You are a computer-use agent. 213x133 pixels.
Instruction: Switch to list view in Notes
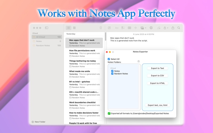68,28
